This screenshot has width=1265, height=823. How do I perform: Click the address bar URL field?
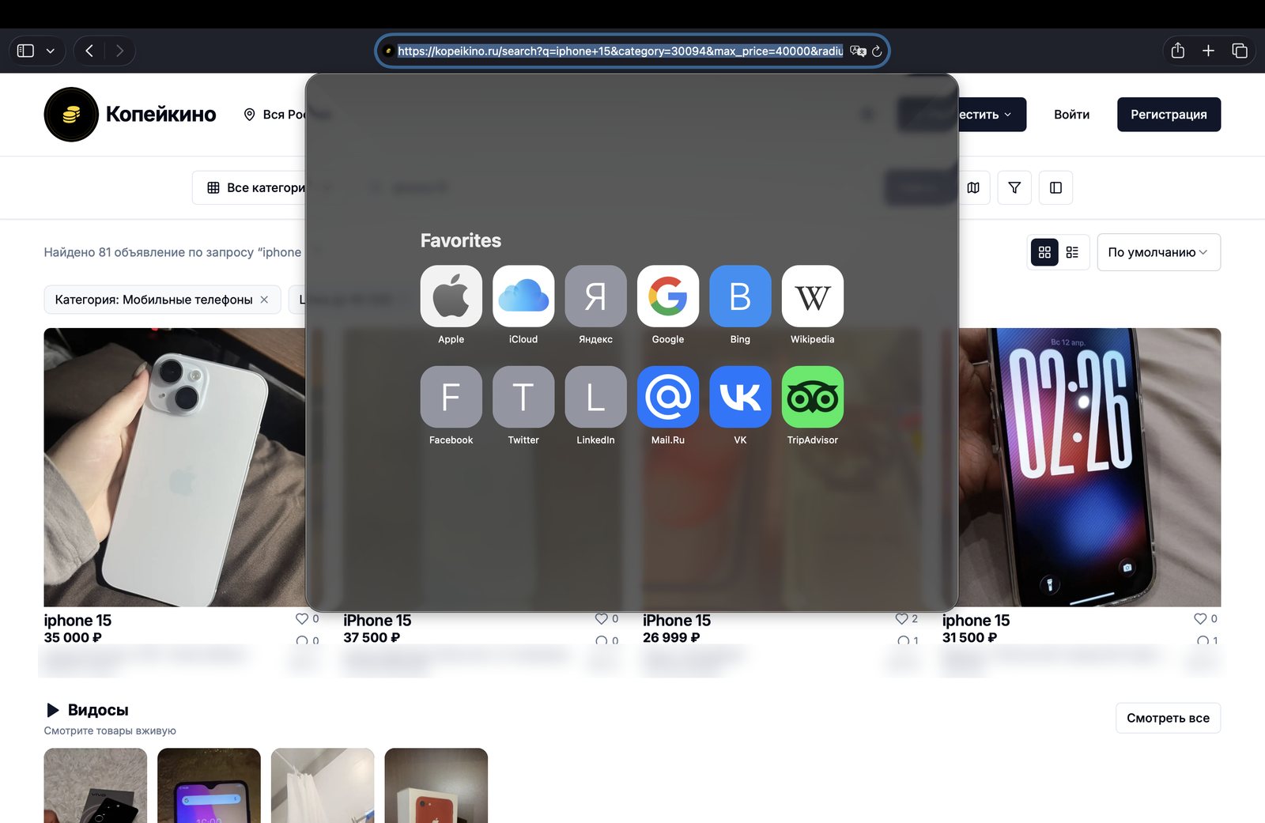pos(620,51)
